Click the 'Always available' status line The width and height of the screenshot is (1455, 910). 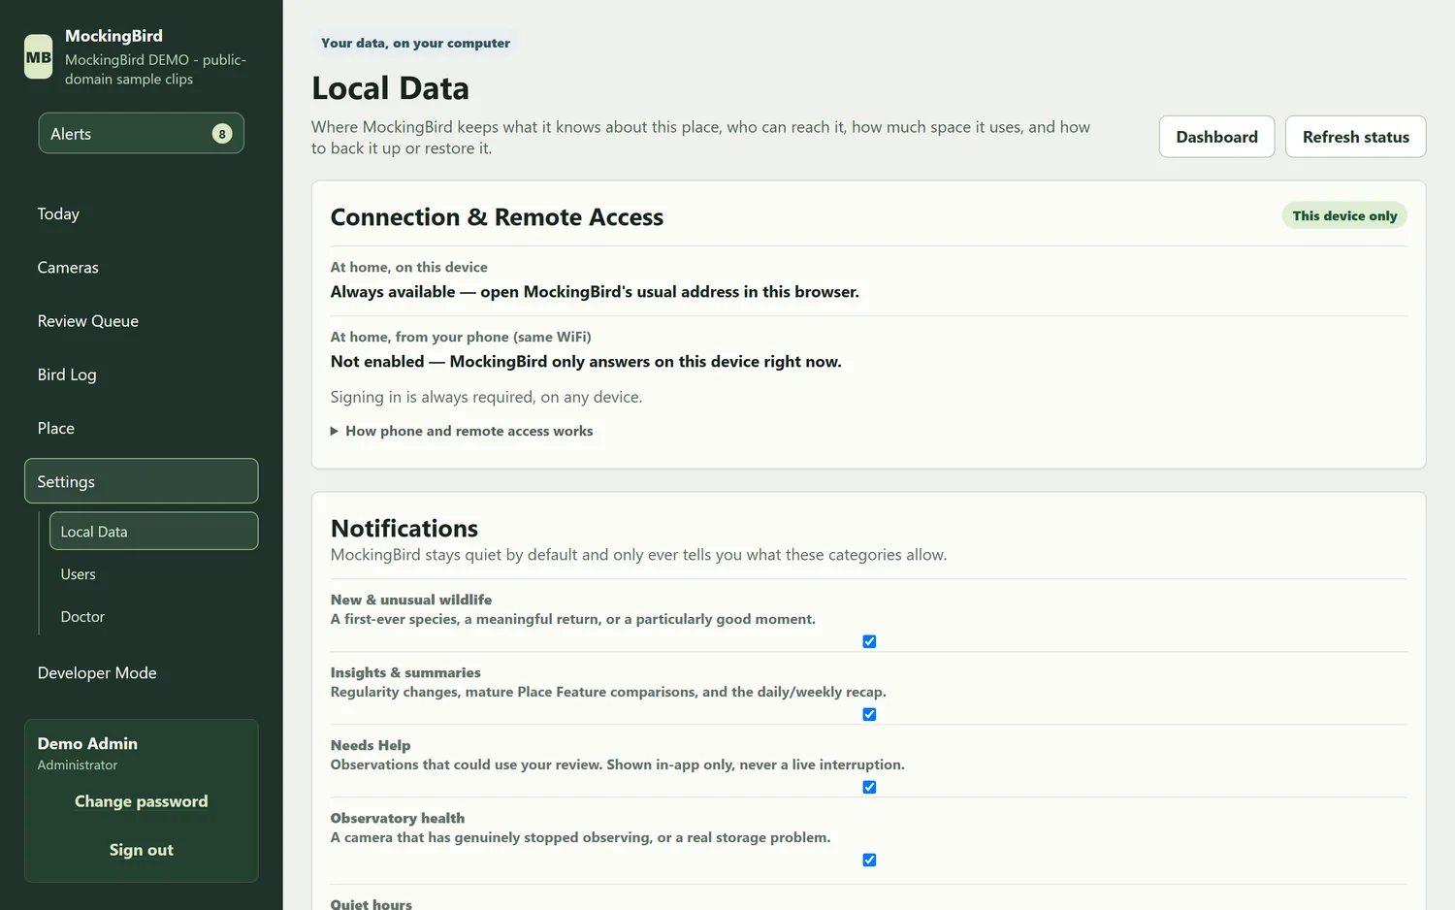tap(595, 292)
